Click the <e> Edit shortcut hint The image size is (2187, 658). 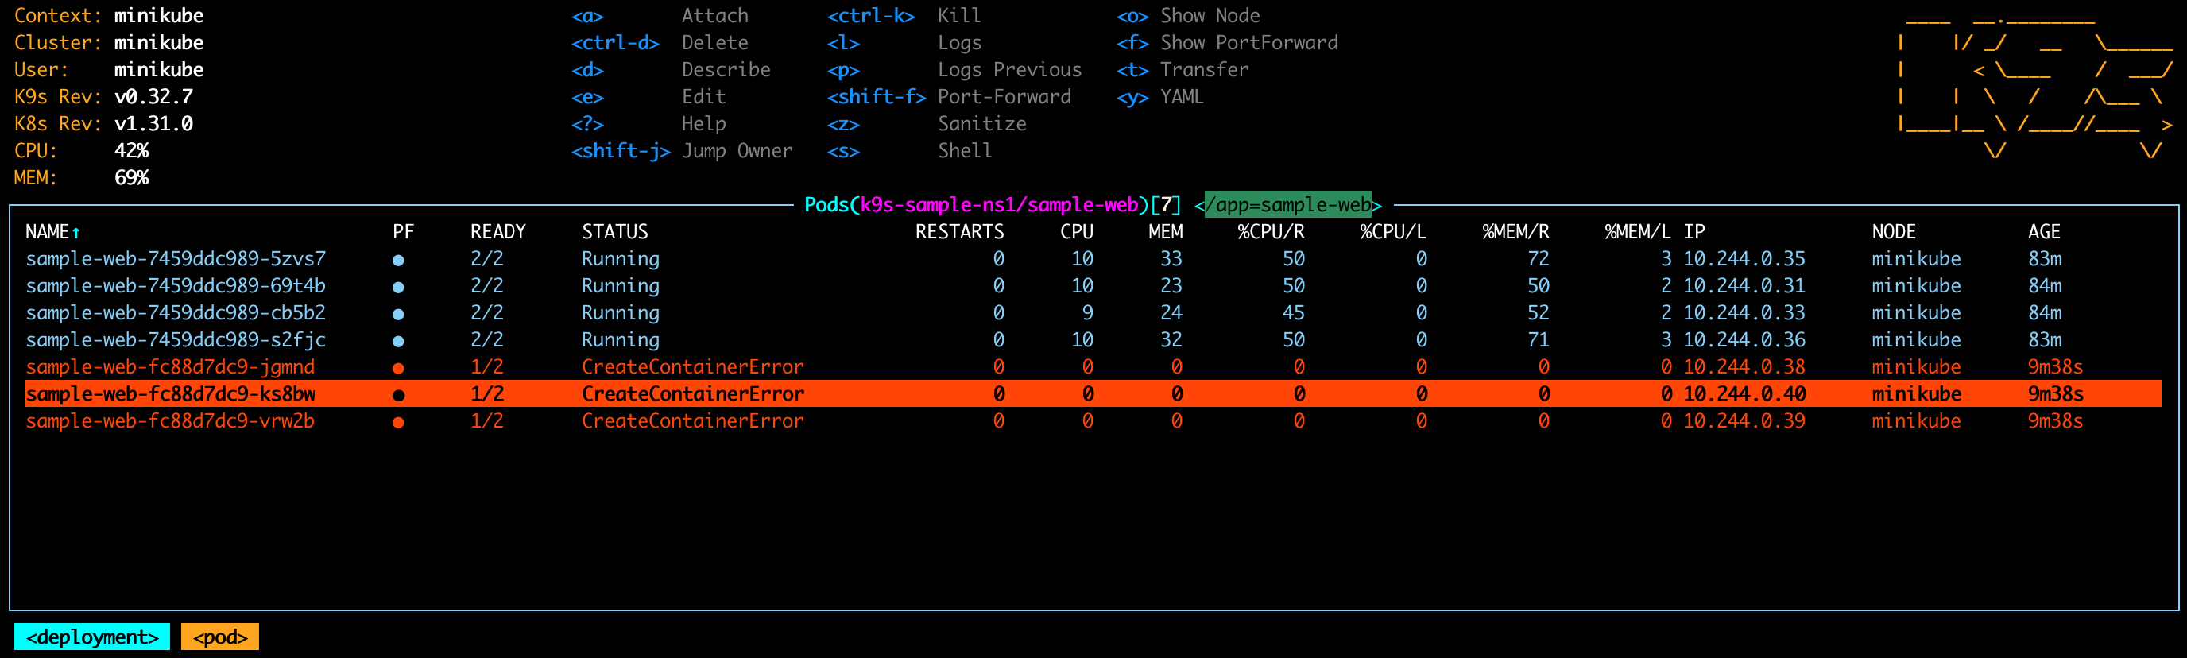648,97
